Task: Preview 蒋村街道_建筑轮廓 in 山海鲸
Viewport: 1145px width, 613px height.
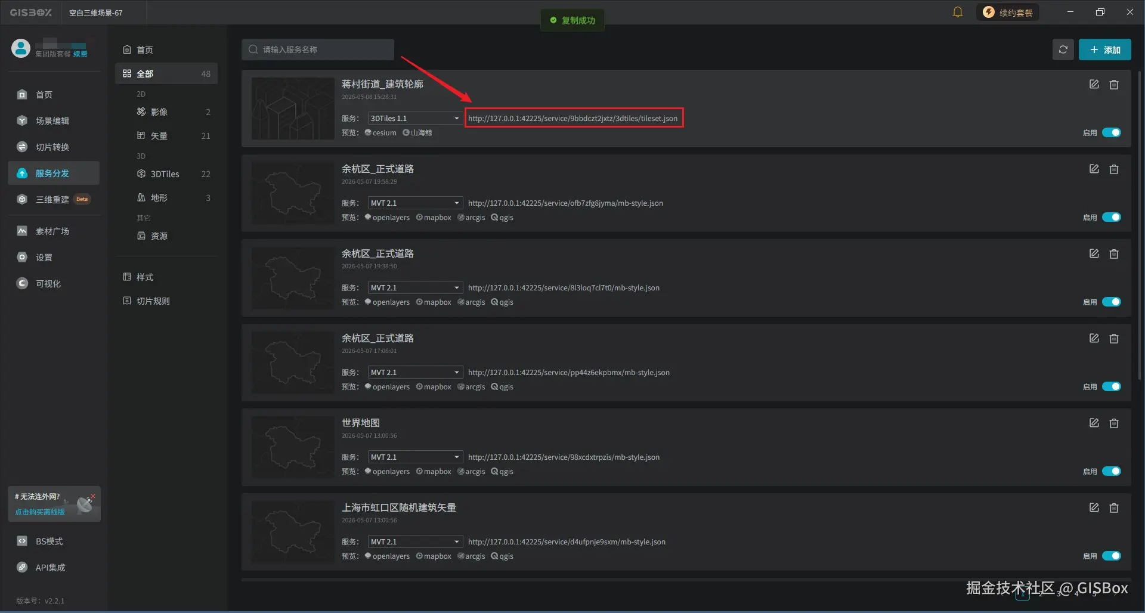Action: [417, 132]
